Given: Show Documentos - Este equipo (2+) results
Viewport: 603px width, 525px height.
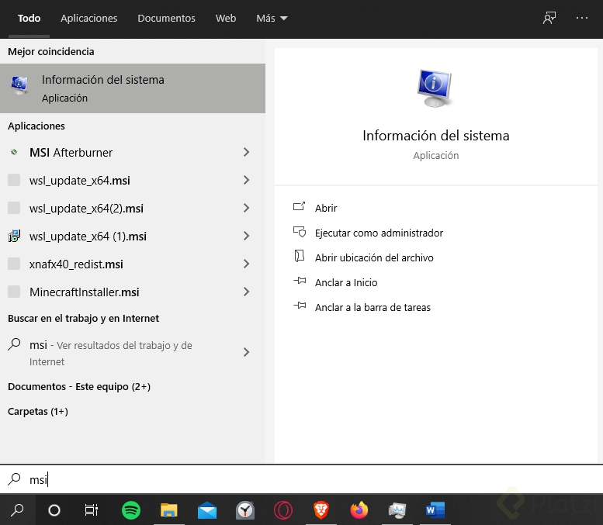Looking at the screenshot, I should pos(79,387).
